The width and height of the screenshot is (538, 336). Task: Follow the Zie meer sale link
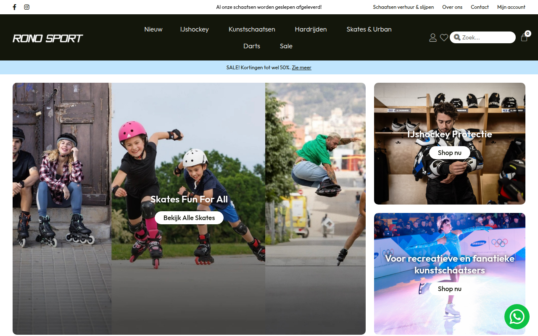[302, 68]
